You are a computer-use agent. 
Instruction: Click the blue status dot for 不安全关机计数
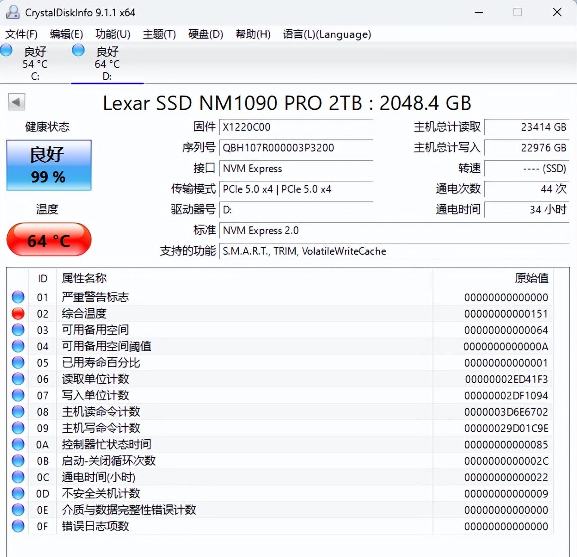pyautogui.click(x=18, y=493)
